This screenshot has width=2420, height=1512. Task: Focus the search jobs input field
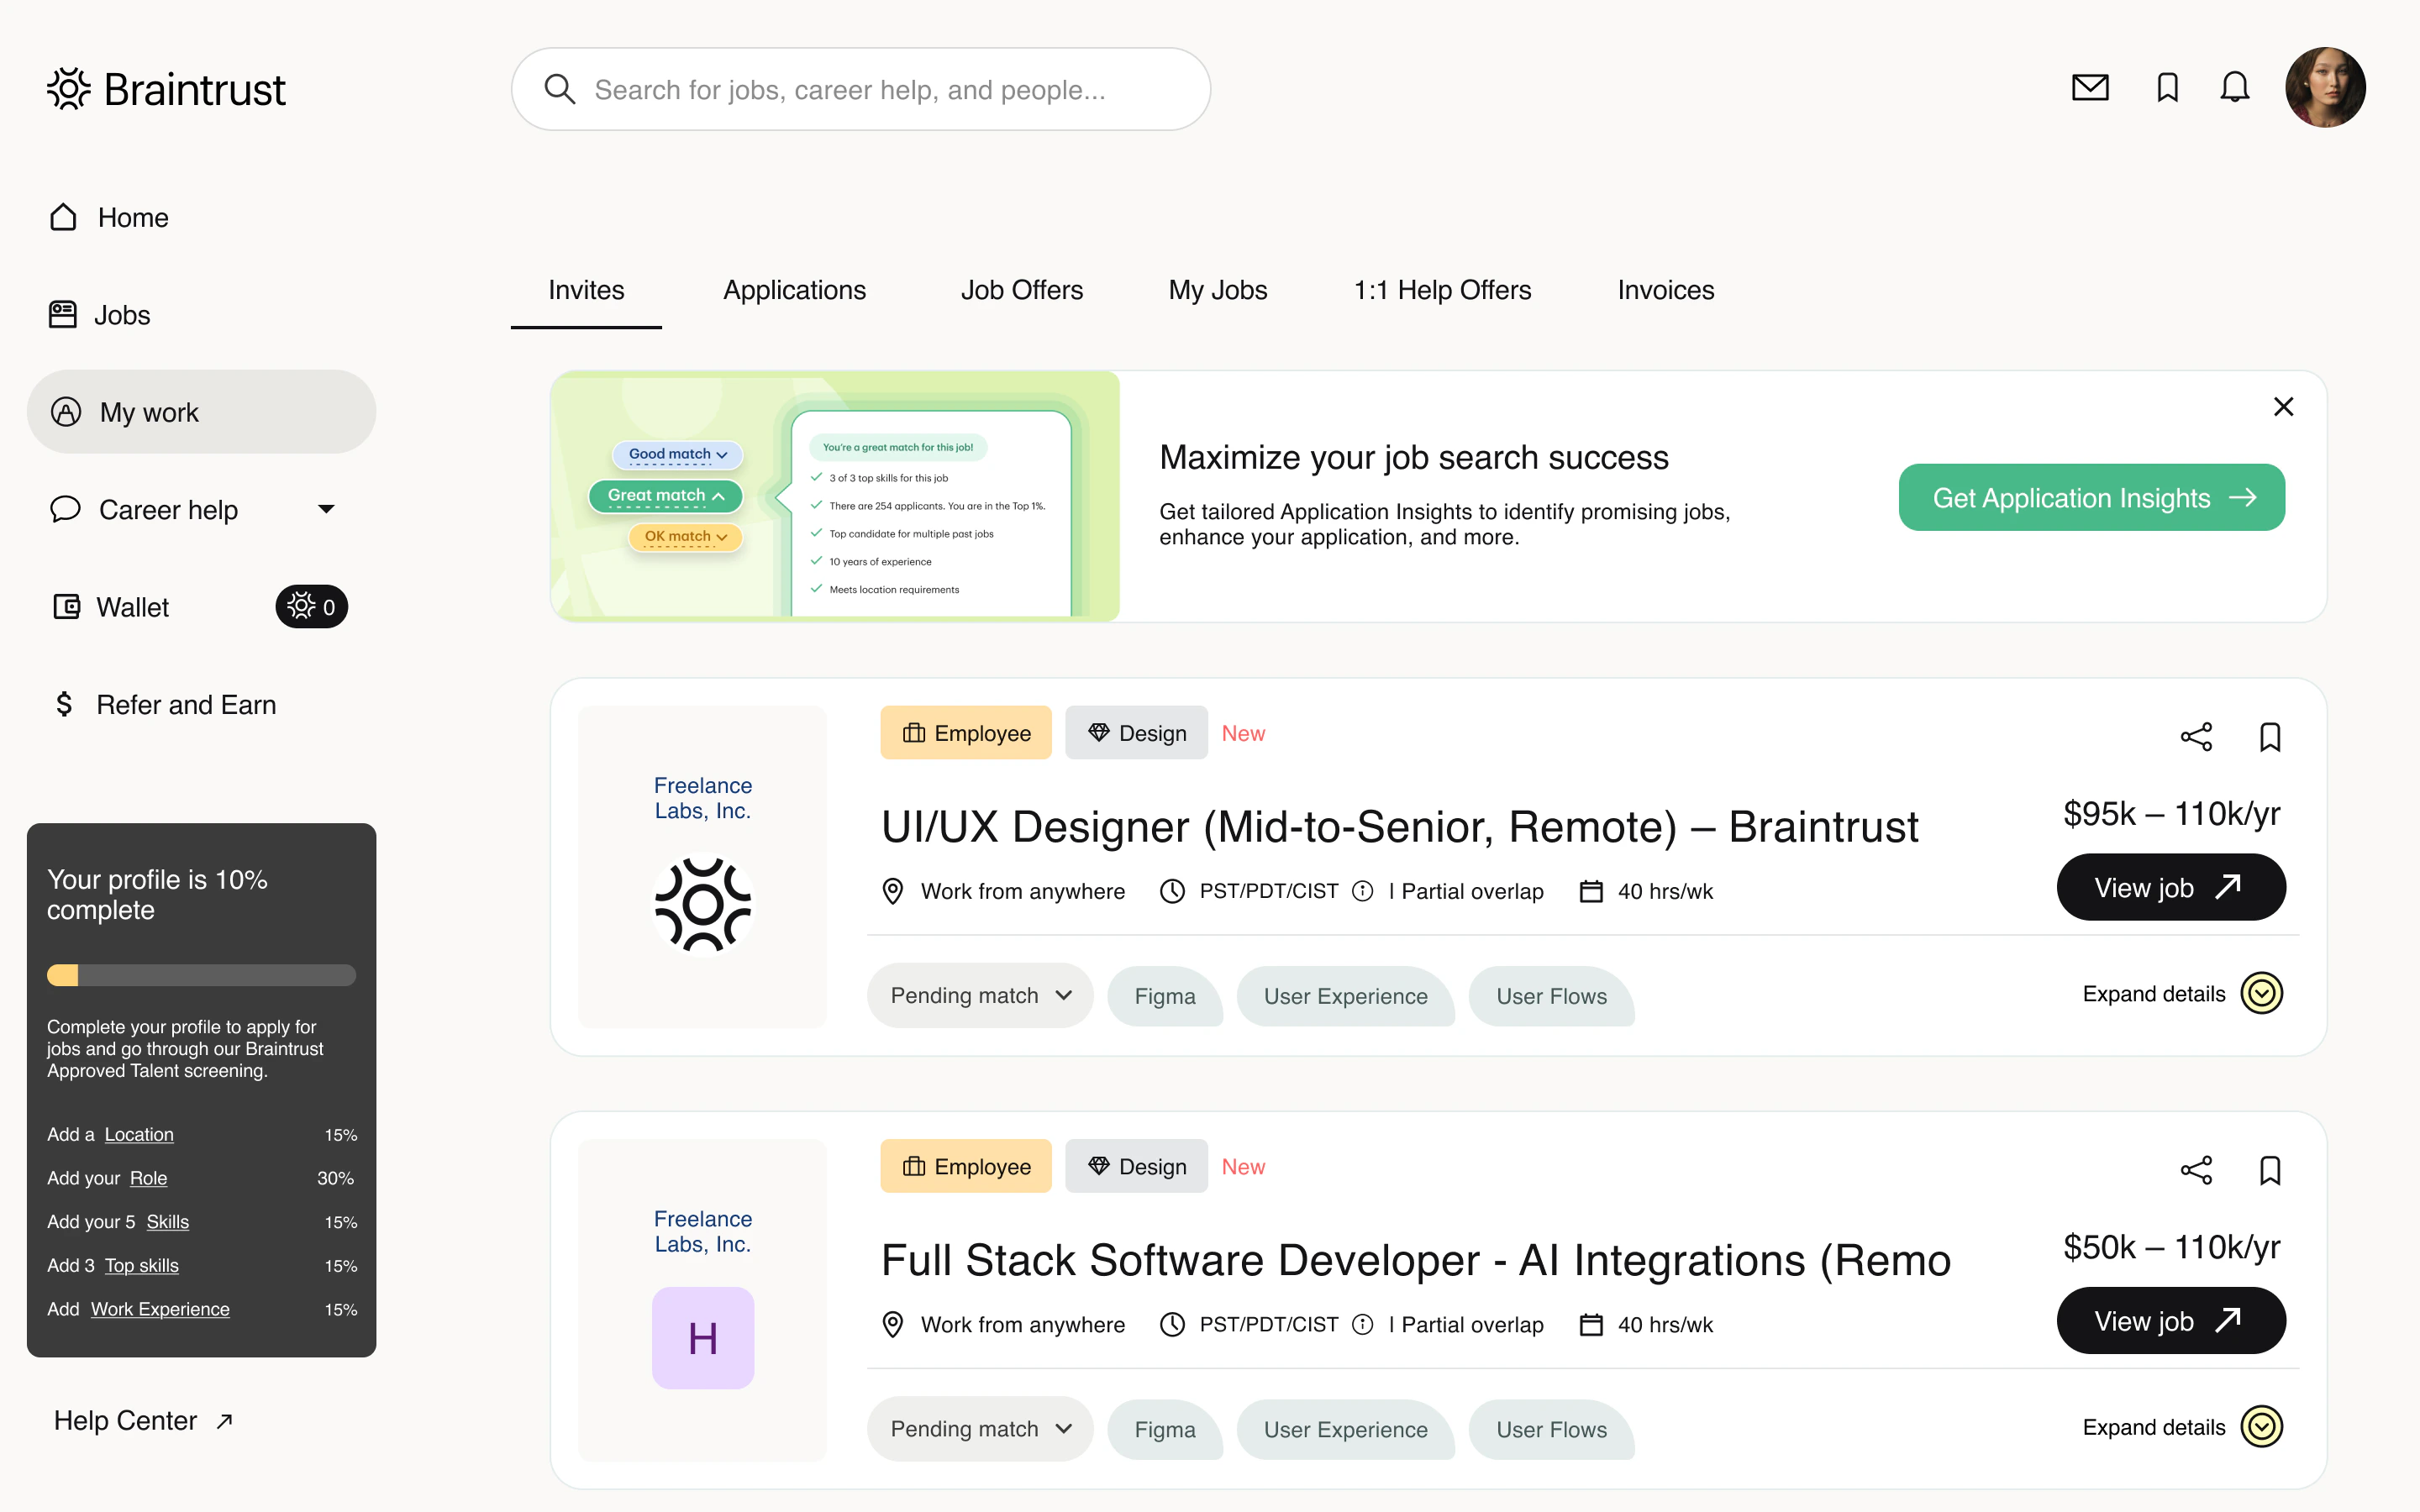[x=861, y=89]
